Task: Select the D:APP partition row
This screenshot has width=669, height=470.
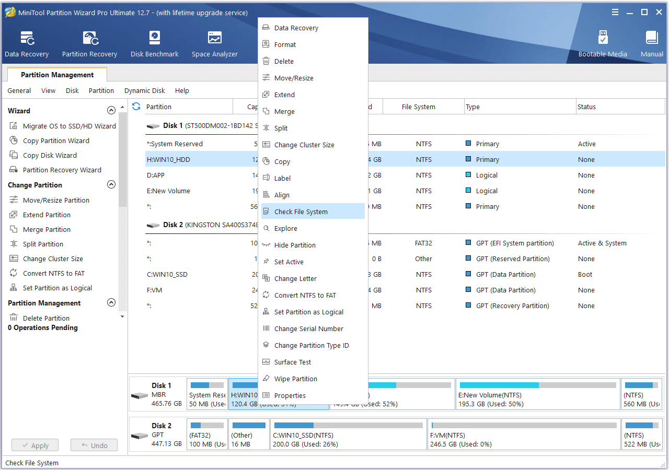Action: [405, 175]
